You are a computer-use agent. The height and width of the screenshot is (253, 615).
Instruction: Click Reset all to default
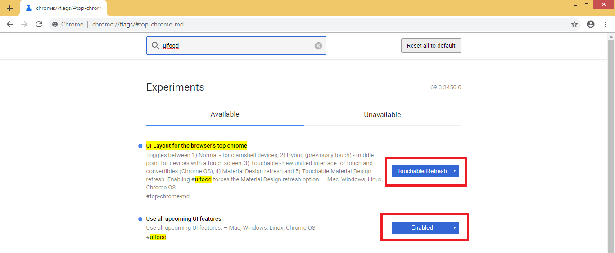coord(431,45)
